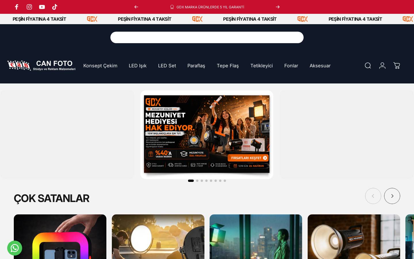Open the Aksesuar menu

320,66
